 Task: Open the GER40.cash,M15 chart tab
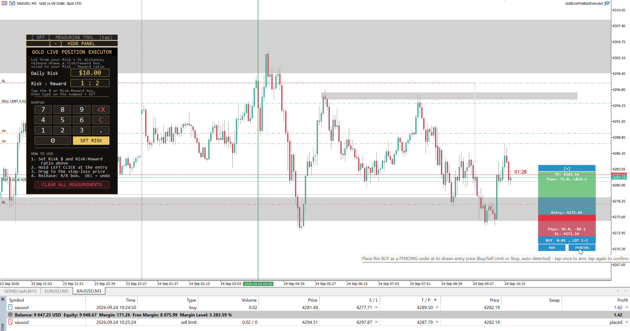(x=20, y=291)
